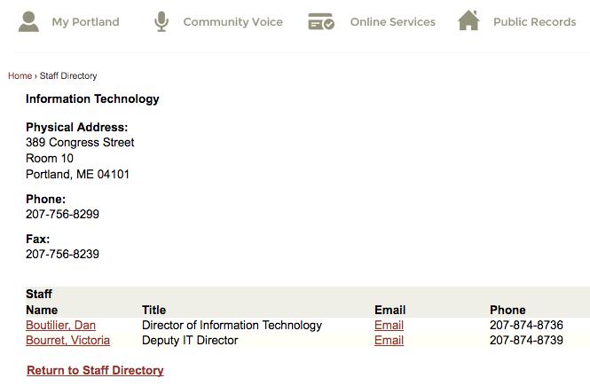This screenshot has height=386, width=590.
Task: Open the Online Services menu item
Action: (392, 22)
